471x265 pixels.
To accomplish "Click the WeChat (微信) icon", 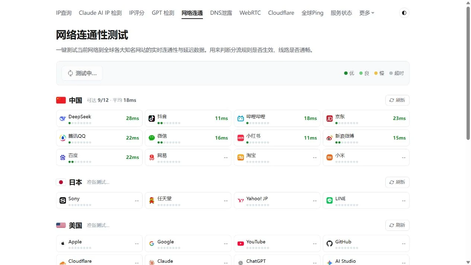I will click(x=152, y=138).
